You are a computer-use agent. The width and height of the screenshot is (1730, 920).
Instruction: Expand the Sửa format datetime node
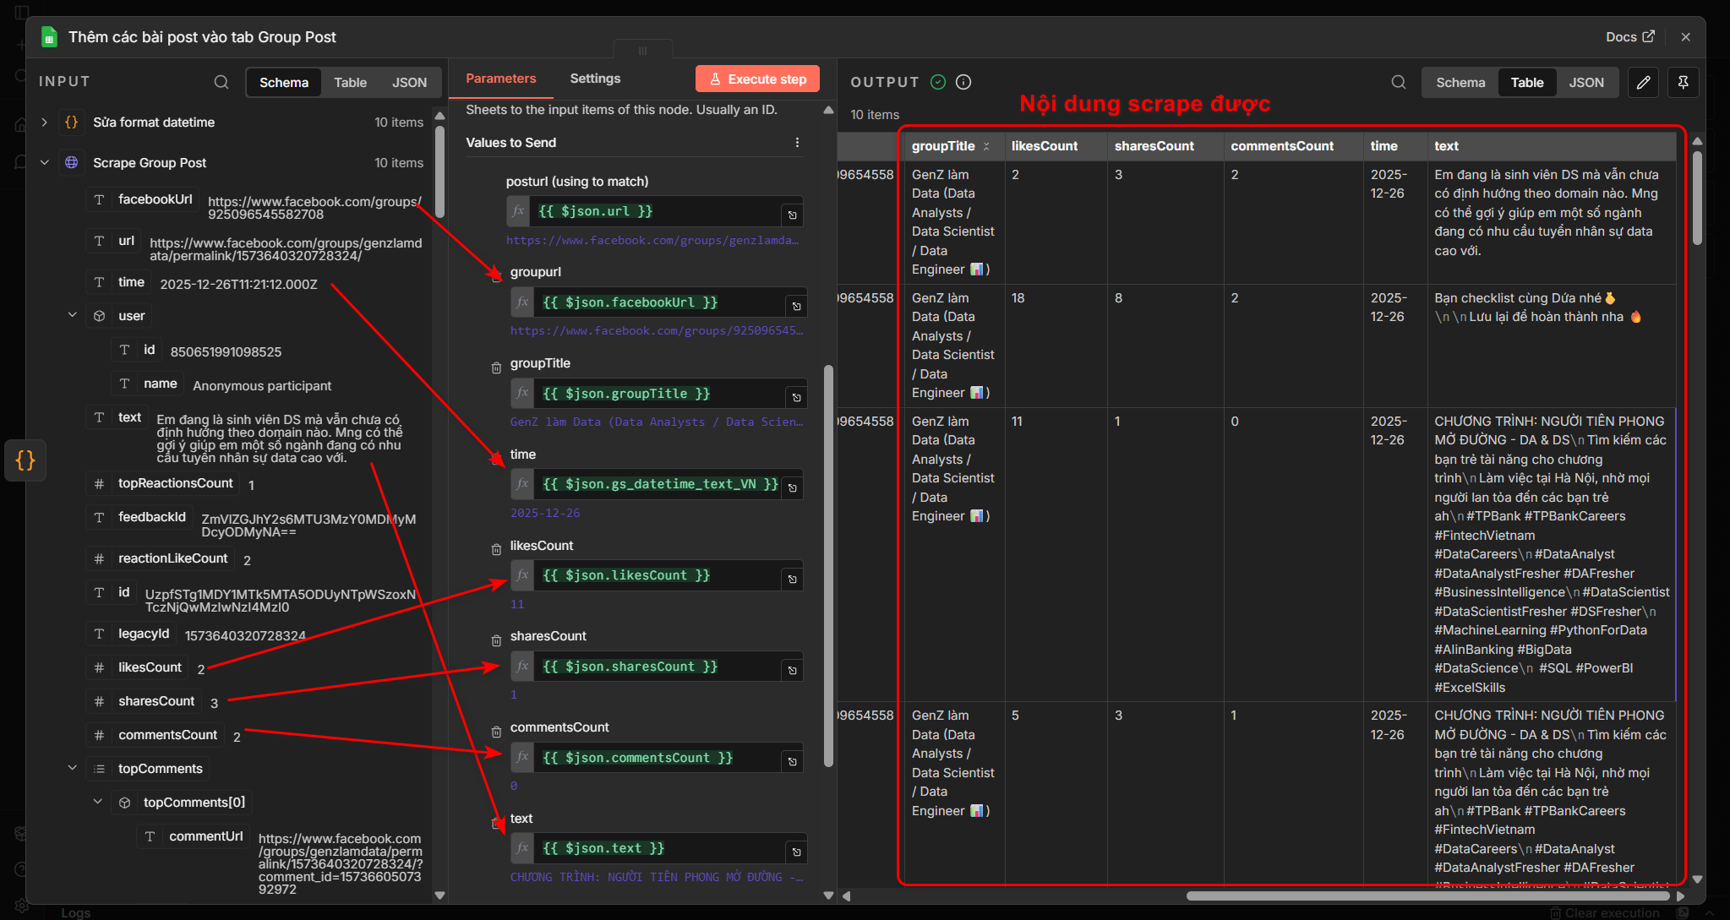click(45, 122)
